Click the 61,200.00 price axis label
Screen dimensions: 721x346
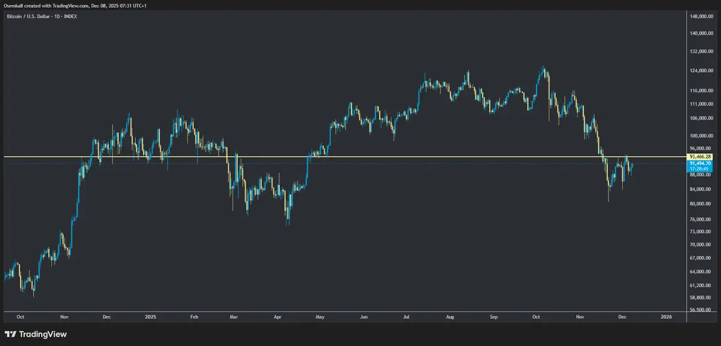pyautogui.click(x=700, y=285)
